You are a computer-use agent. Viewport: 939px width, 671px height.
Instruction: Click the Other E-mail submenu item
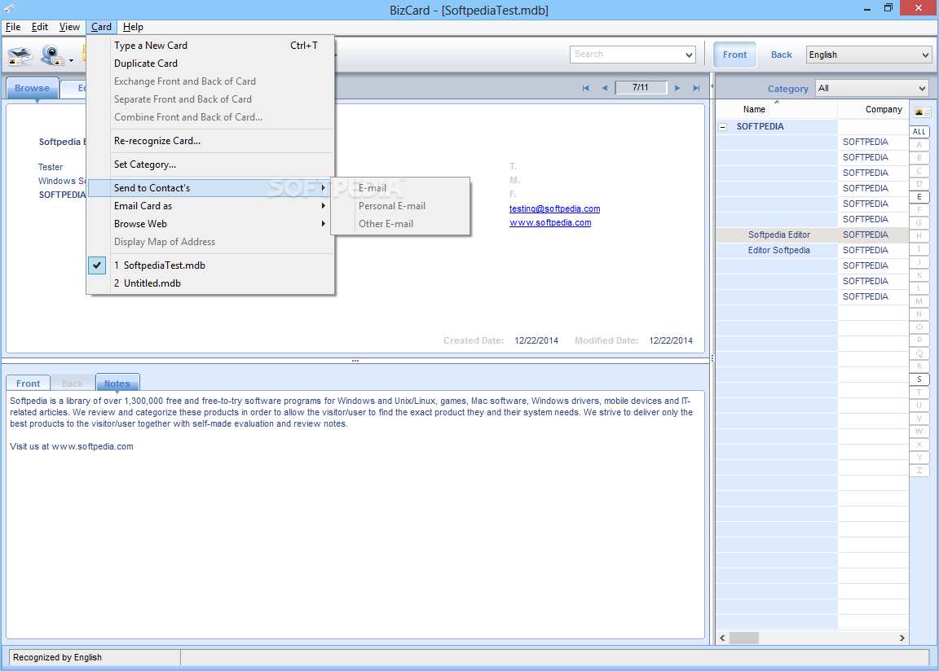(x=400, y=224)
